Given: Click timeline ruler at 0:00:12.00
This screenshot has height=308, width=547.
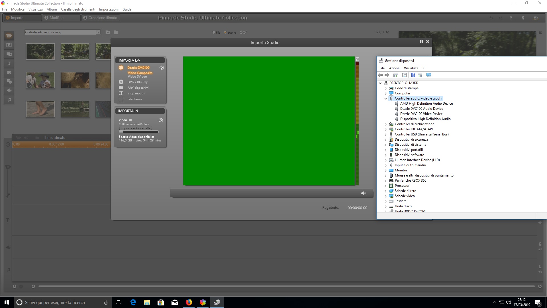Looking at the screenshot, I should [x=56, y=144].
